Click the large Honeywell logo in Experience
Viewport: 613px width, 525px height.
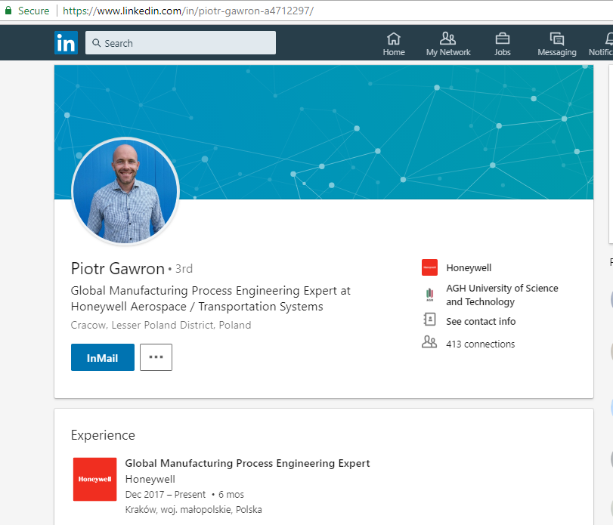coord(95,479)
